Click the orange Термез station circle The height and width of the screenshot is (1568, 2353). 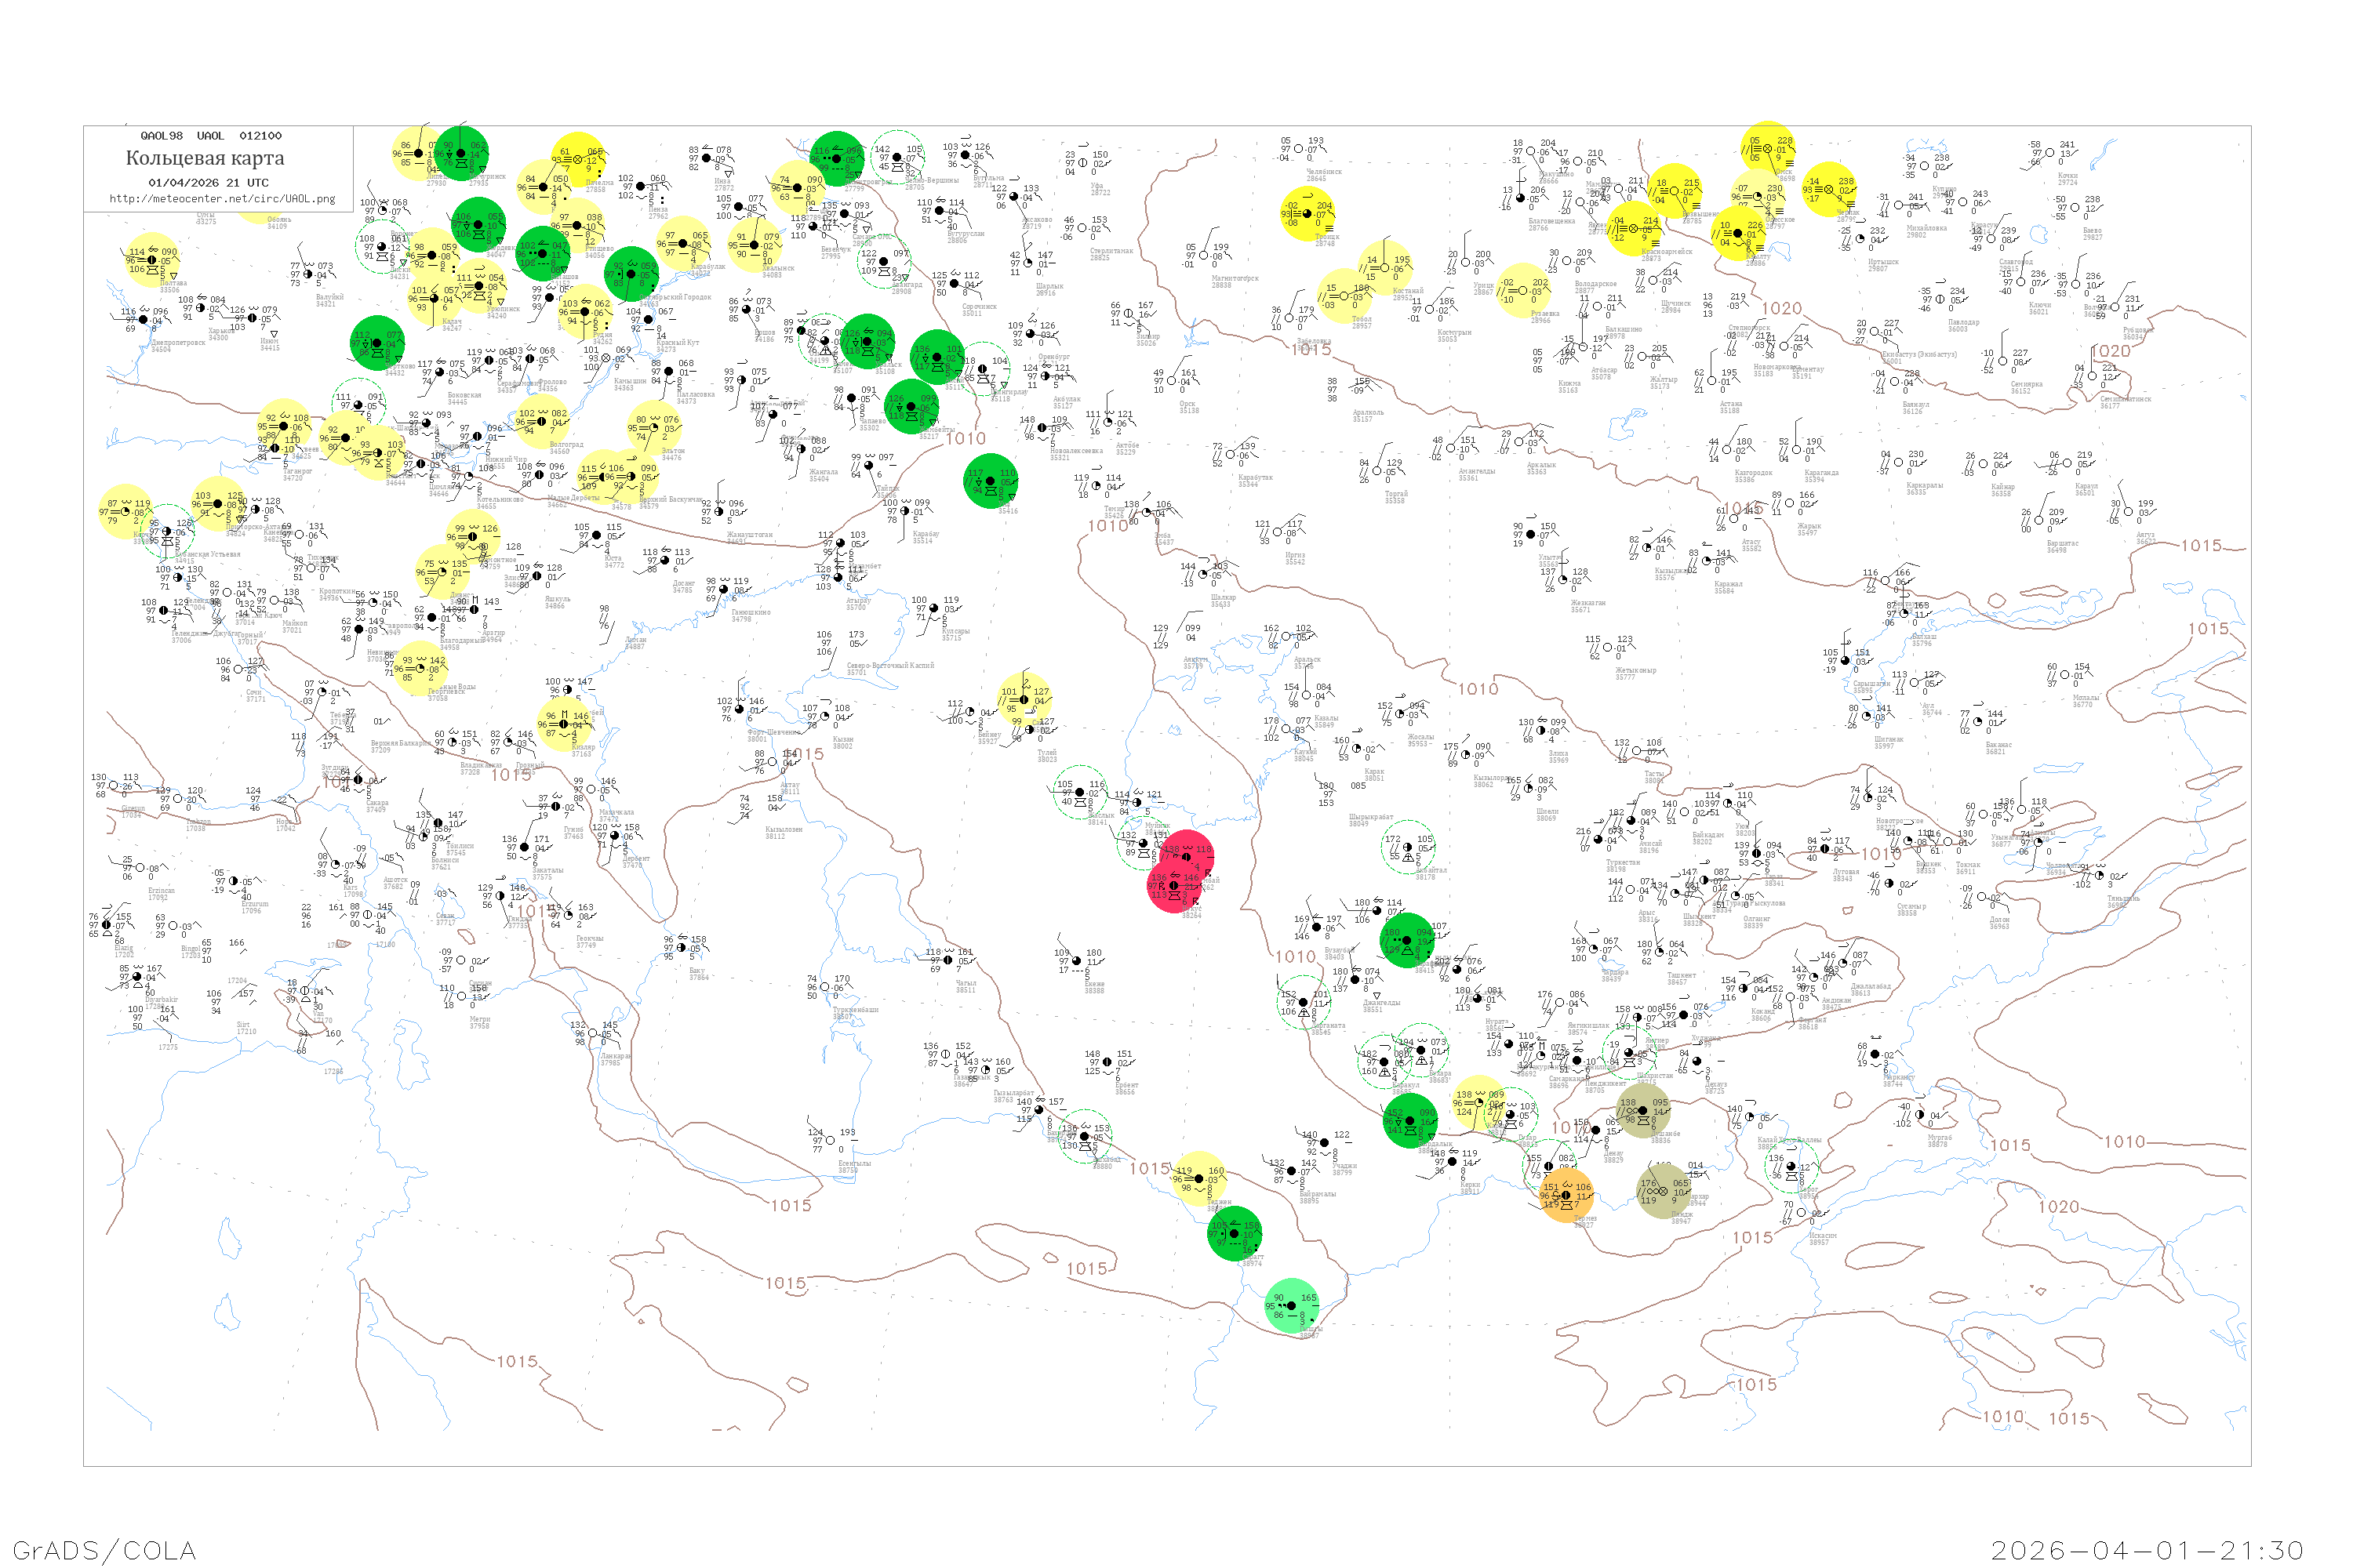[1566, 1196]
